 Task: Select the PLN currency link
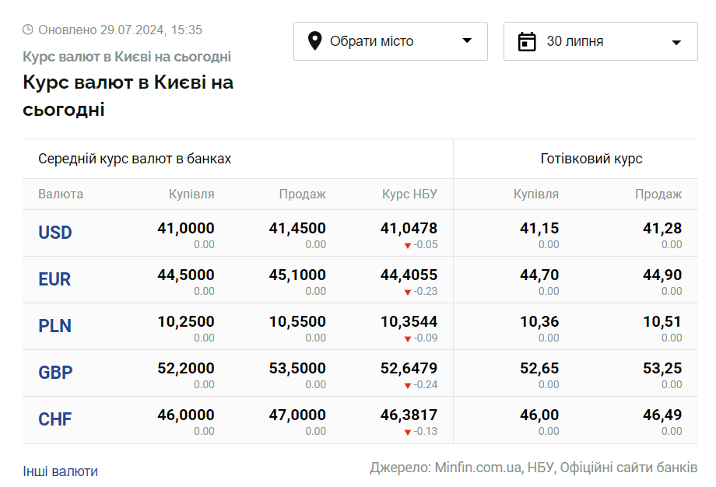54,326
